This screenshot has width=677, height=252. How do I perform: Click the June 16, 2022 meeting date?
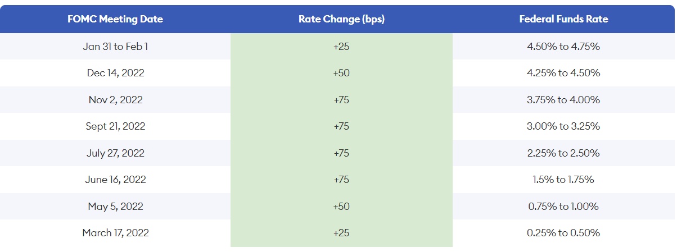[115, 180]
